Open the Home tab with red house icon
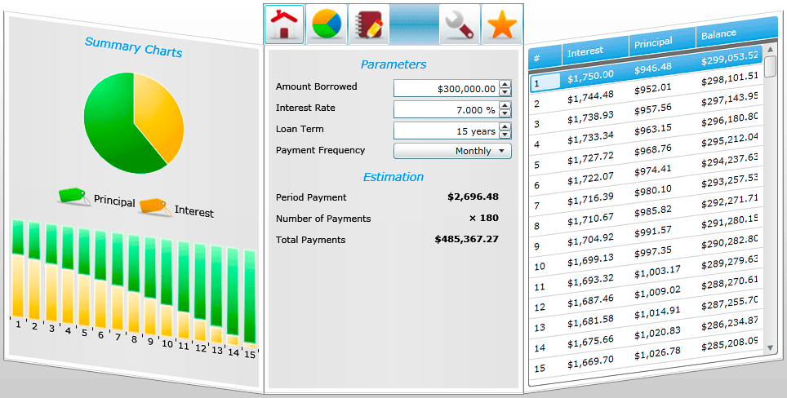787x398 pixels. tap(284, 24)
